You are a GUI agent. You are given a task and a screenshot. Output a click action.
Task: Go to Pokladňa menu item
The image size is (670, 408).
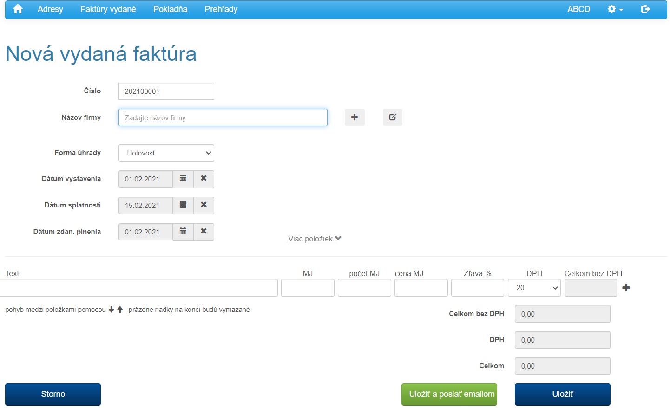170,9
